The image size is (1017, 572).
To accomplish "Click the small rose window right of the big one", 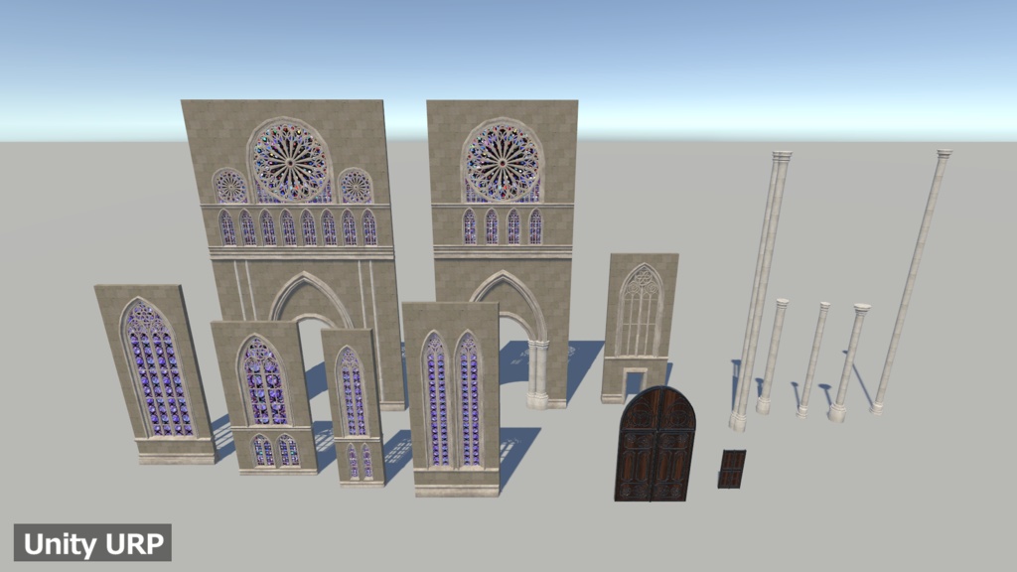I will [356, 186].
